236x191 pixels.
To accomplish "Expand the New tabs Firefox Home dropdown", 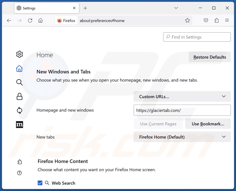I will click(x=182, y=137).
